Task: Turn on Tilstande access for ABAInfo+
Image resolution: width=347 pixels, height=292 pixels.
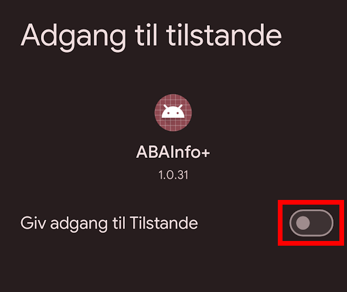Action: (x=311, y=223)
